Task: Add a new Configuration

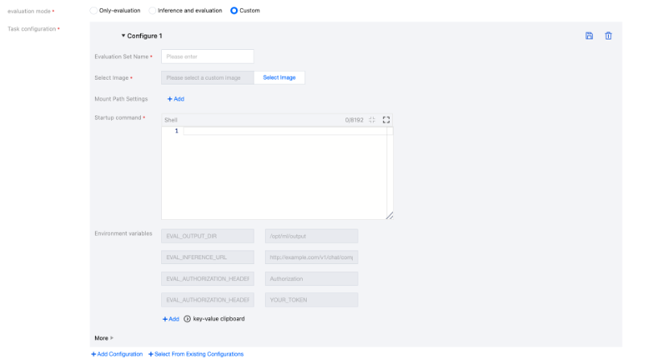Action: point(117,354)
